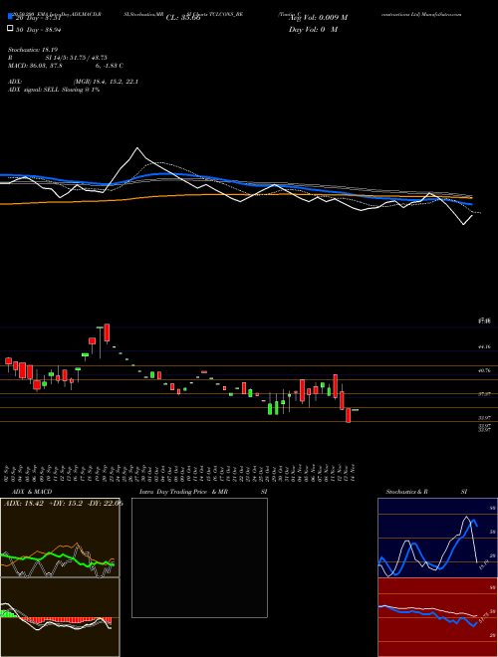498x657 pixels.
Task: Open the 'Stochastics & RSI' panel title
Action: click(x=426, y=492)
